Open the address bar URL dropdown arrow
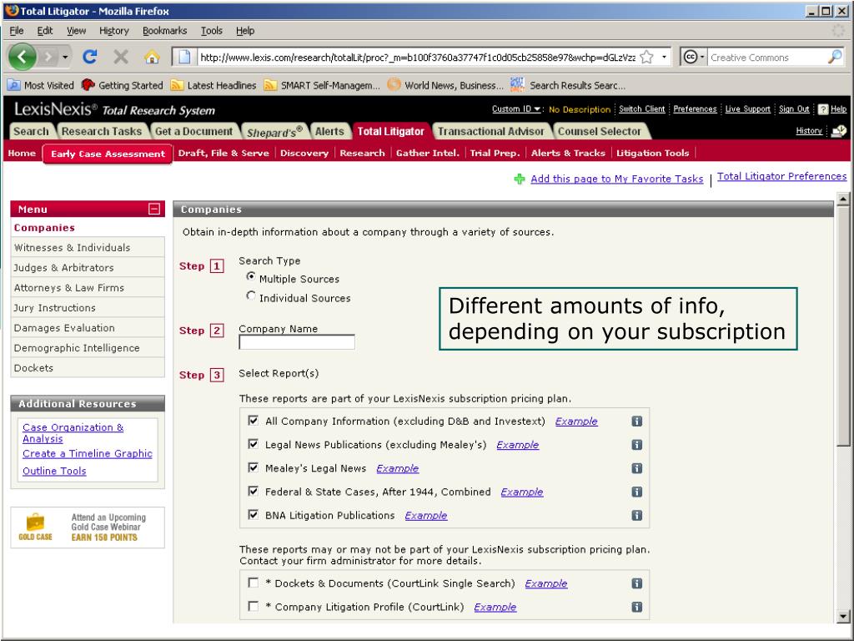 pos(664,57)
